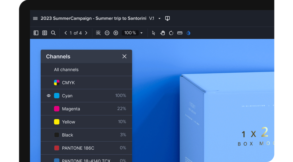Toggle the channels droplet icon

coord(189,33)
